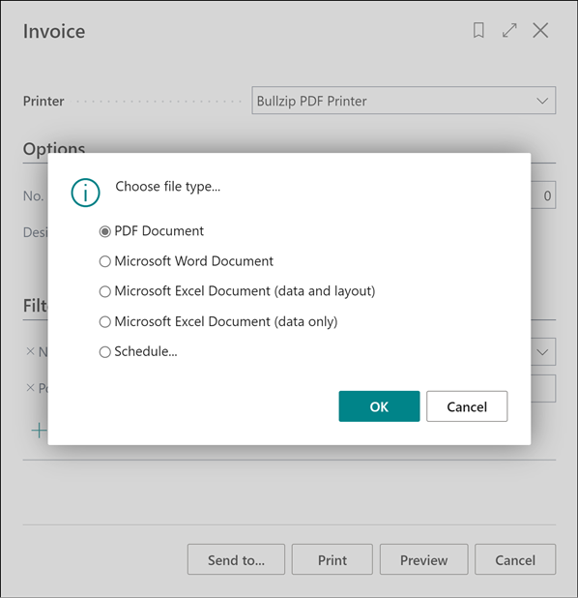Click the Send to... button
Image resolution: width=578 pixels, height=598 pixels.
(x=236, y=559)
